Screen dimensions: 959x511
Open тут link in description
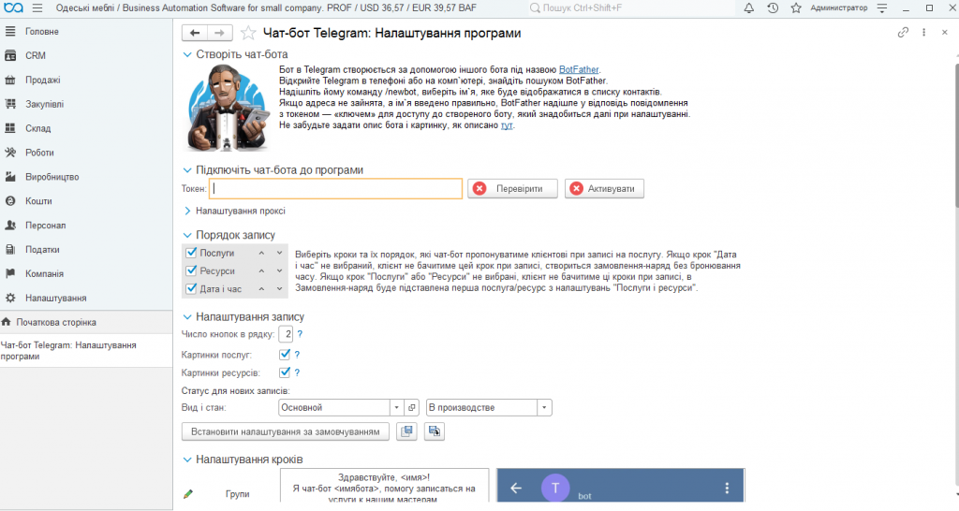coord(507,125)
